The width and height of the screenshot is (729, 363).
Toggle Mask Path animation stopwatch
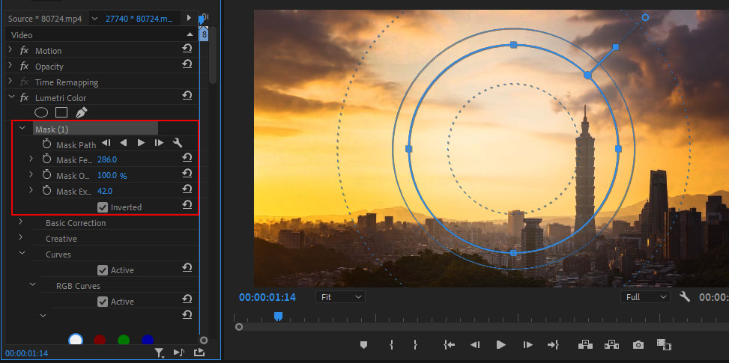pos(46,144)
